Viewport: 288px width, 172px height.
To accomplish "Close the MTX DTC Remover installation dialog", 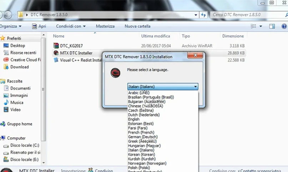I will (x=195, y=55).
